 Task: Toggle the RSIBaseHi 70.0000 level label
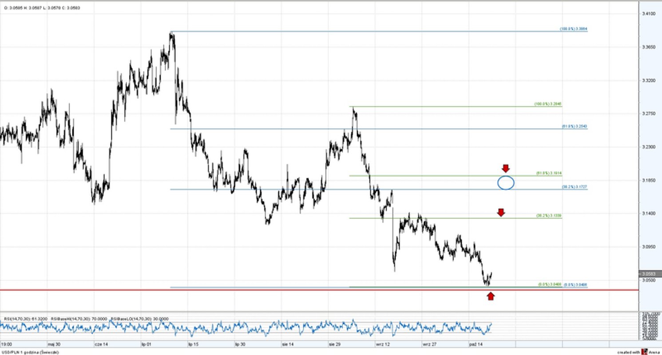click(79, 318)
